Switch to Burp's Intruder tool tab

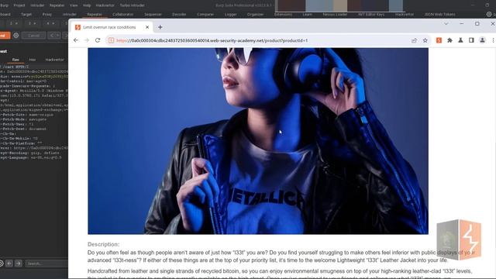70,14
